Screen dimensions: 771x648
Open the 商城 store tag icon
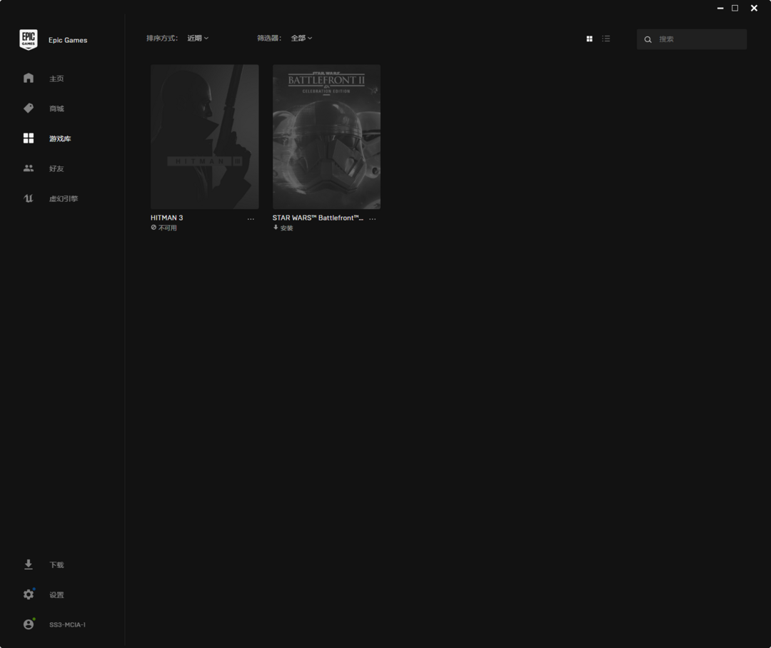29,108
